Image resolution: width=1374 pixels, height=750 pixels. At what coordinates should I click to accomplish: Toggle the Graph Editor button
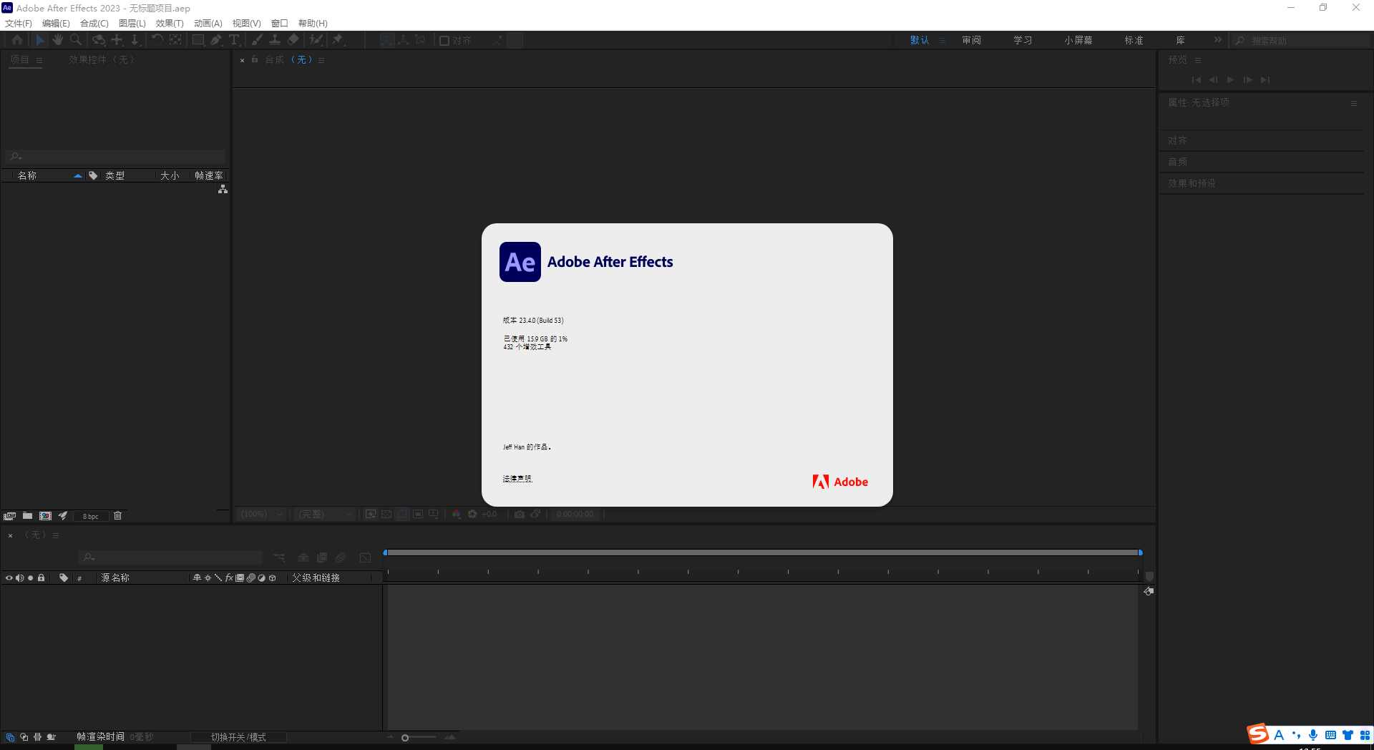pyautogui.click(x=365, y=557)
